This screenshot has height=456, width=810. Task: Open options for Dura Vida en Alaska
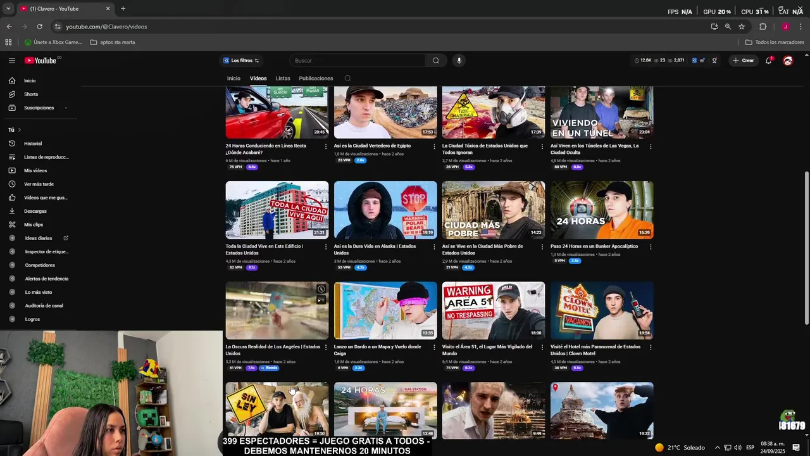coord(434,247)
